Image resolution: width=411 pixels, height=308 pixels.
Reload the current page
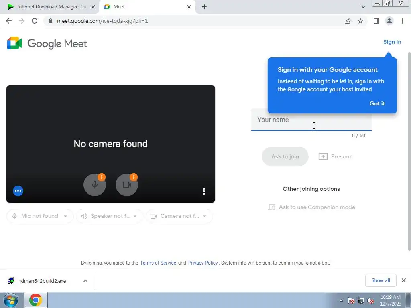click(35, 21)
